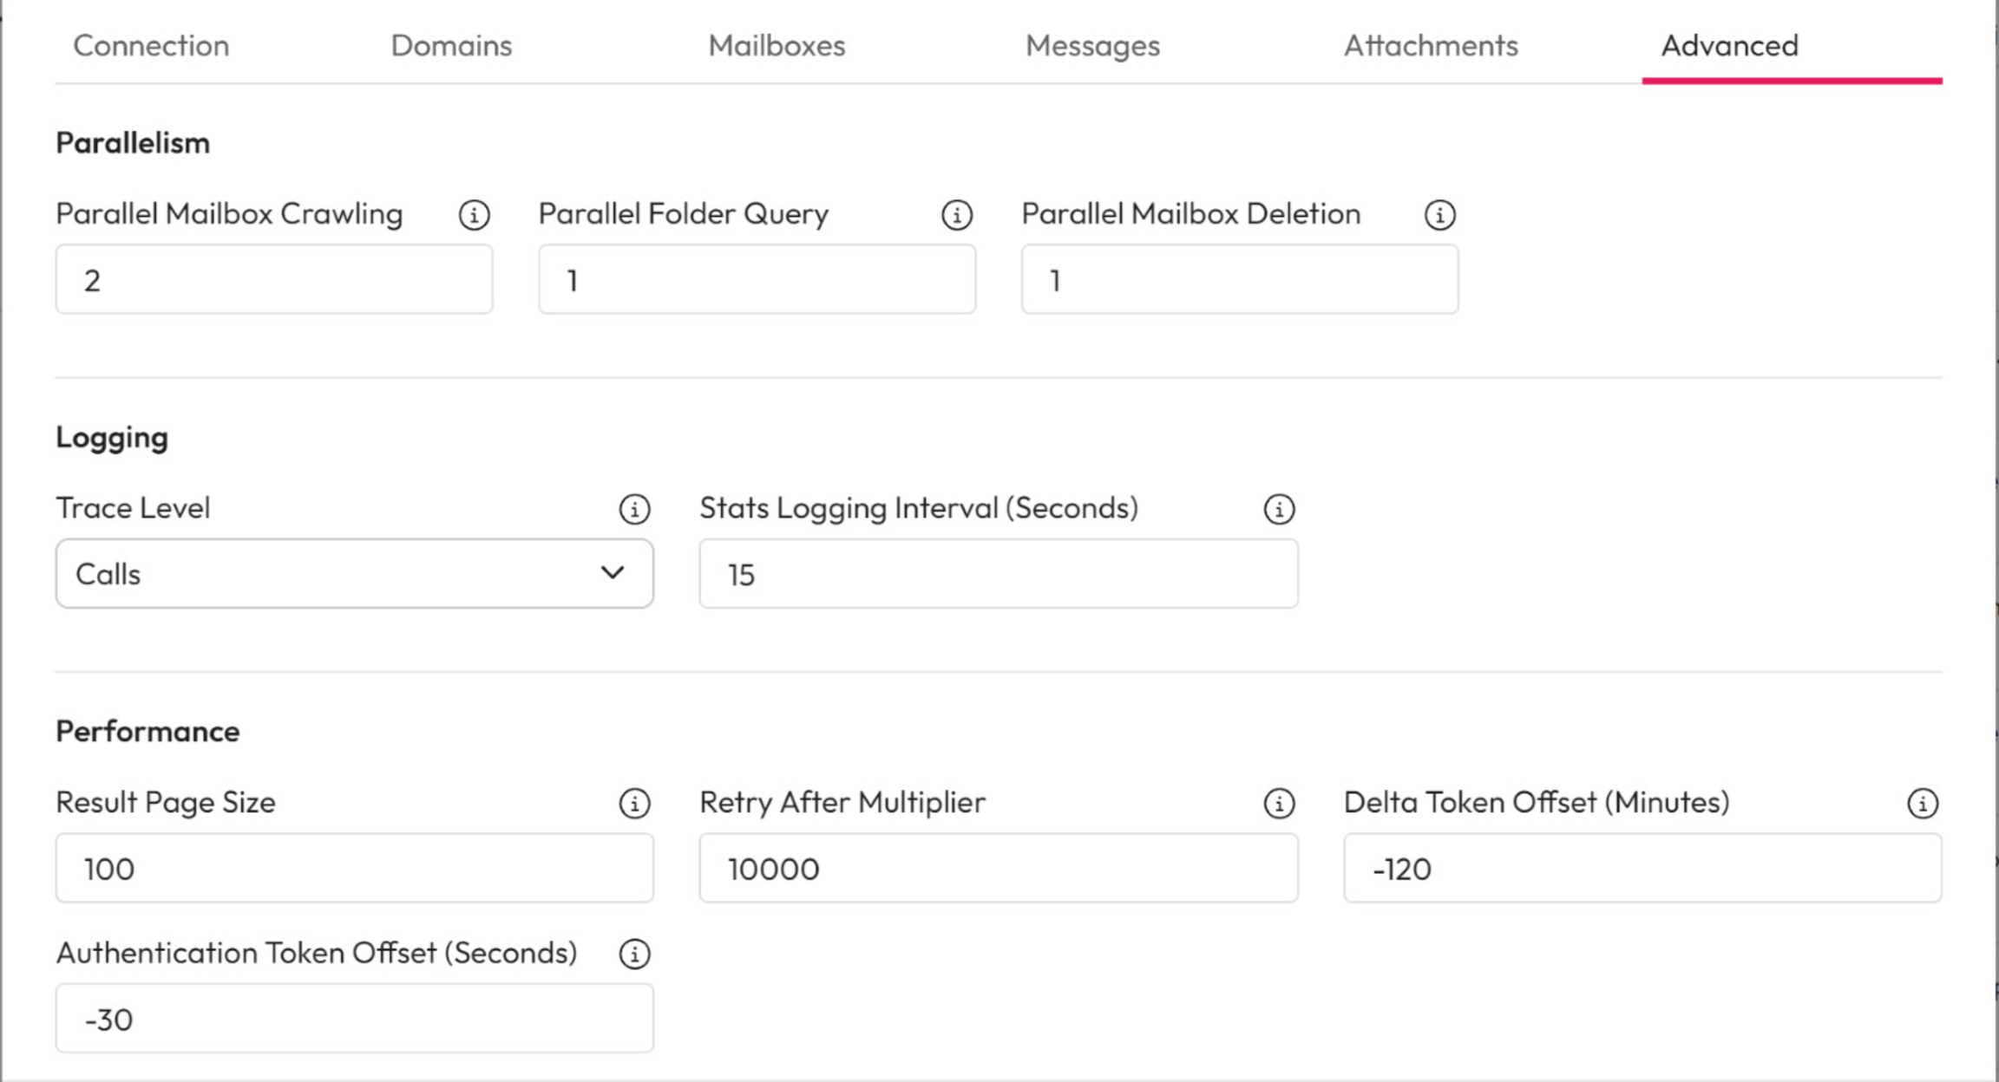This screenshot has height=1082, width=1999.
Task: Show info for Delta Token Offset
Action: pos(1923,804)
